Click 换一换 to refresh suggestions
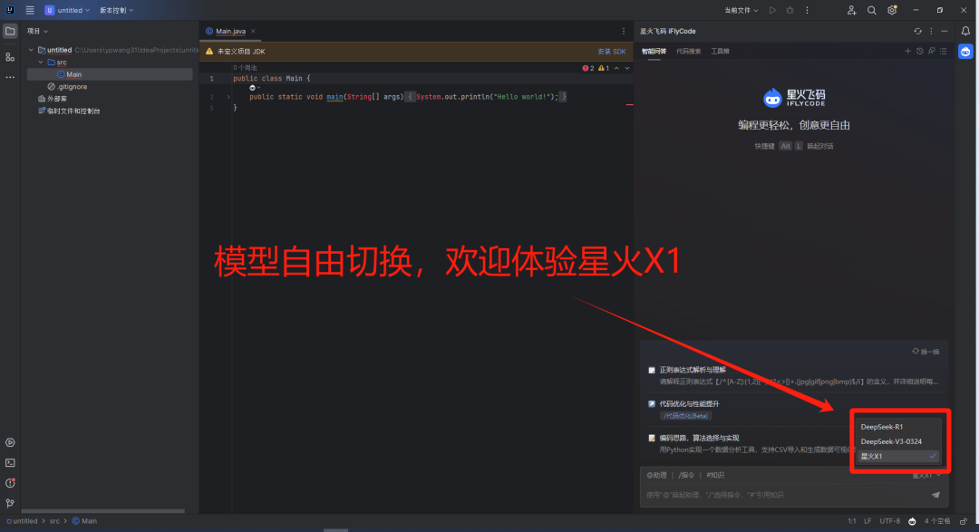This screenshot has height=532, width=979. 926,352
